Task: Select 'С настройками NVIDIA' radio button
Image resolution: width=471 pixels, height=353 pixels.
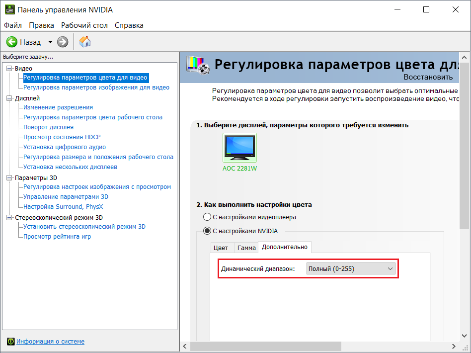Action: [207, 231]
